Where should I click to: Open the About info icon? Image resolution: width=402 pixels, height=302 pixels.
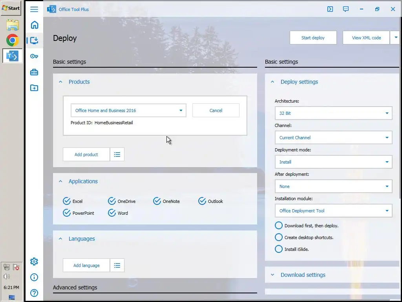[x=34, y=277]
